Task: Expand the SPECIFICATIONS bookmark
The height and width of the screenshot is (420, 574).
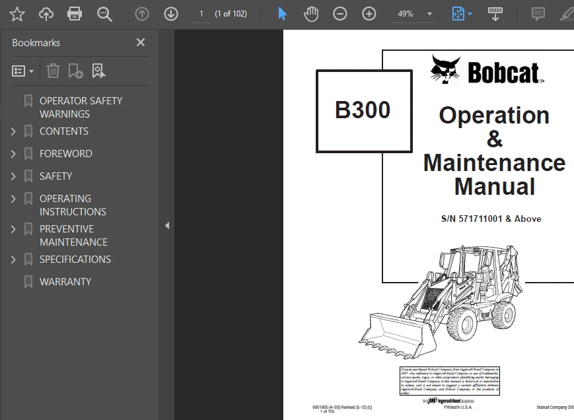Action: pyautogui.click(x=13, y=259)
